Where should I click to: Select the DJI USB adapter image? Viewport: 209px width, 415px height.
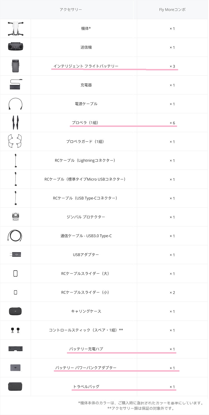(15, 254)
